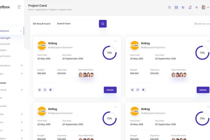Click 75% progress ring on first card

[109, 53]
